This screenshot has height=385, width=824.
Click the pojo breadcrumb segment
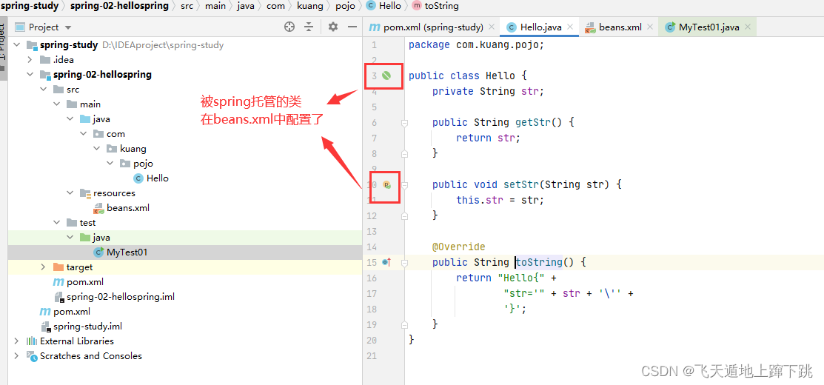click(345, 6)
